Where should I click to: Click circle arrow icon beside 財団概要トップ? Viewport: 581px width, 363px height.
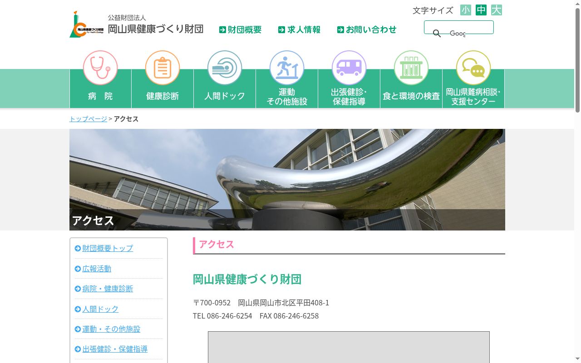[78, 248]
